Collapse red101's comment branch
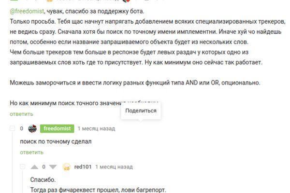This screenshot has width=290, height=193. pos(23,167)
